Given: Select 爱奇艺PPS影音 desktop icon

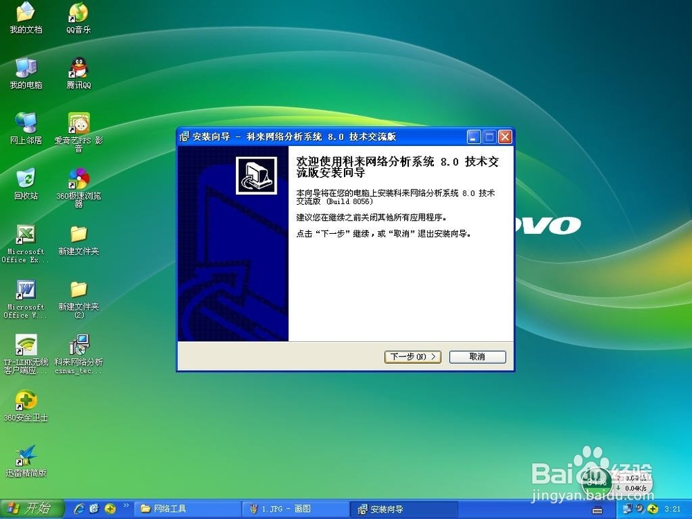Looking at the screenshot, I should coord(79,132).
